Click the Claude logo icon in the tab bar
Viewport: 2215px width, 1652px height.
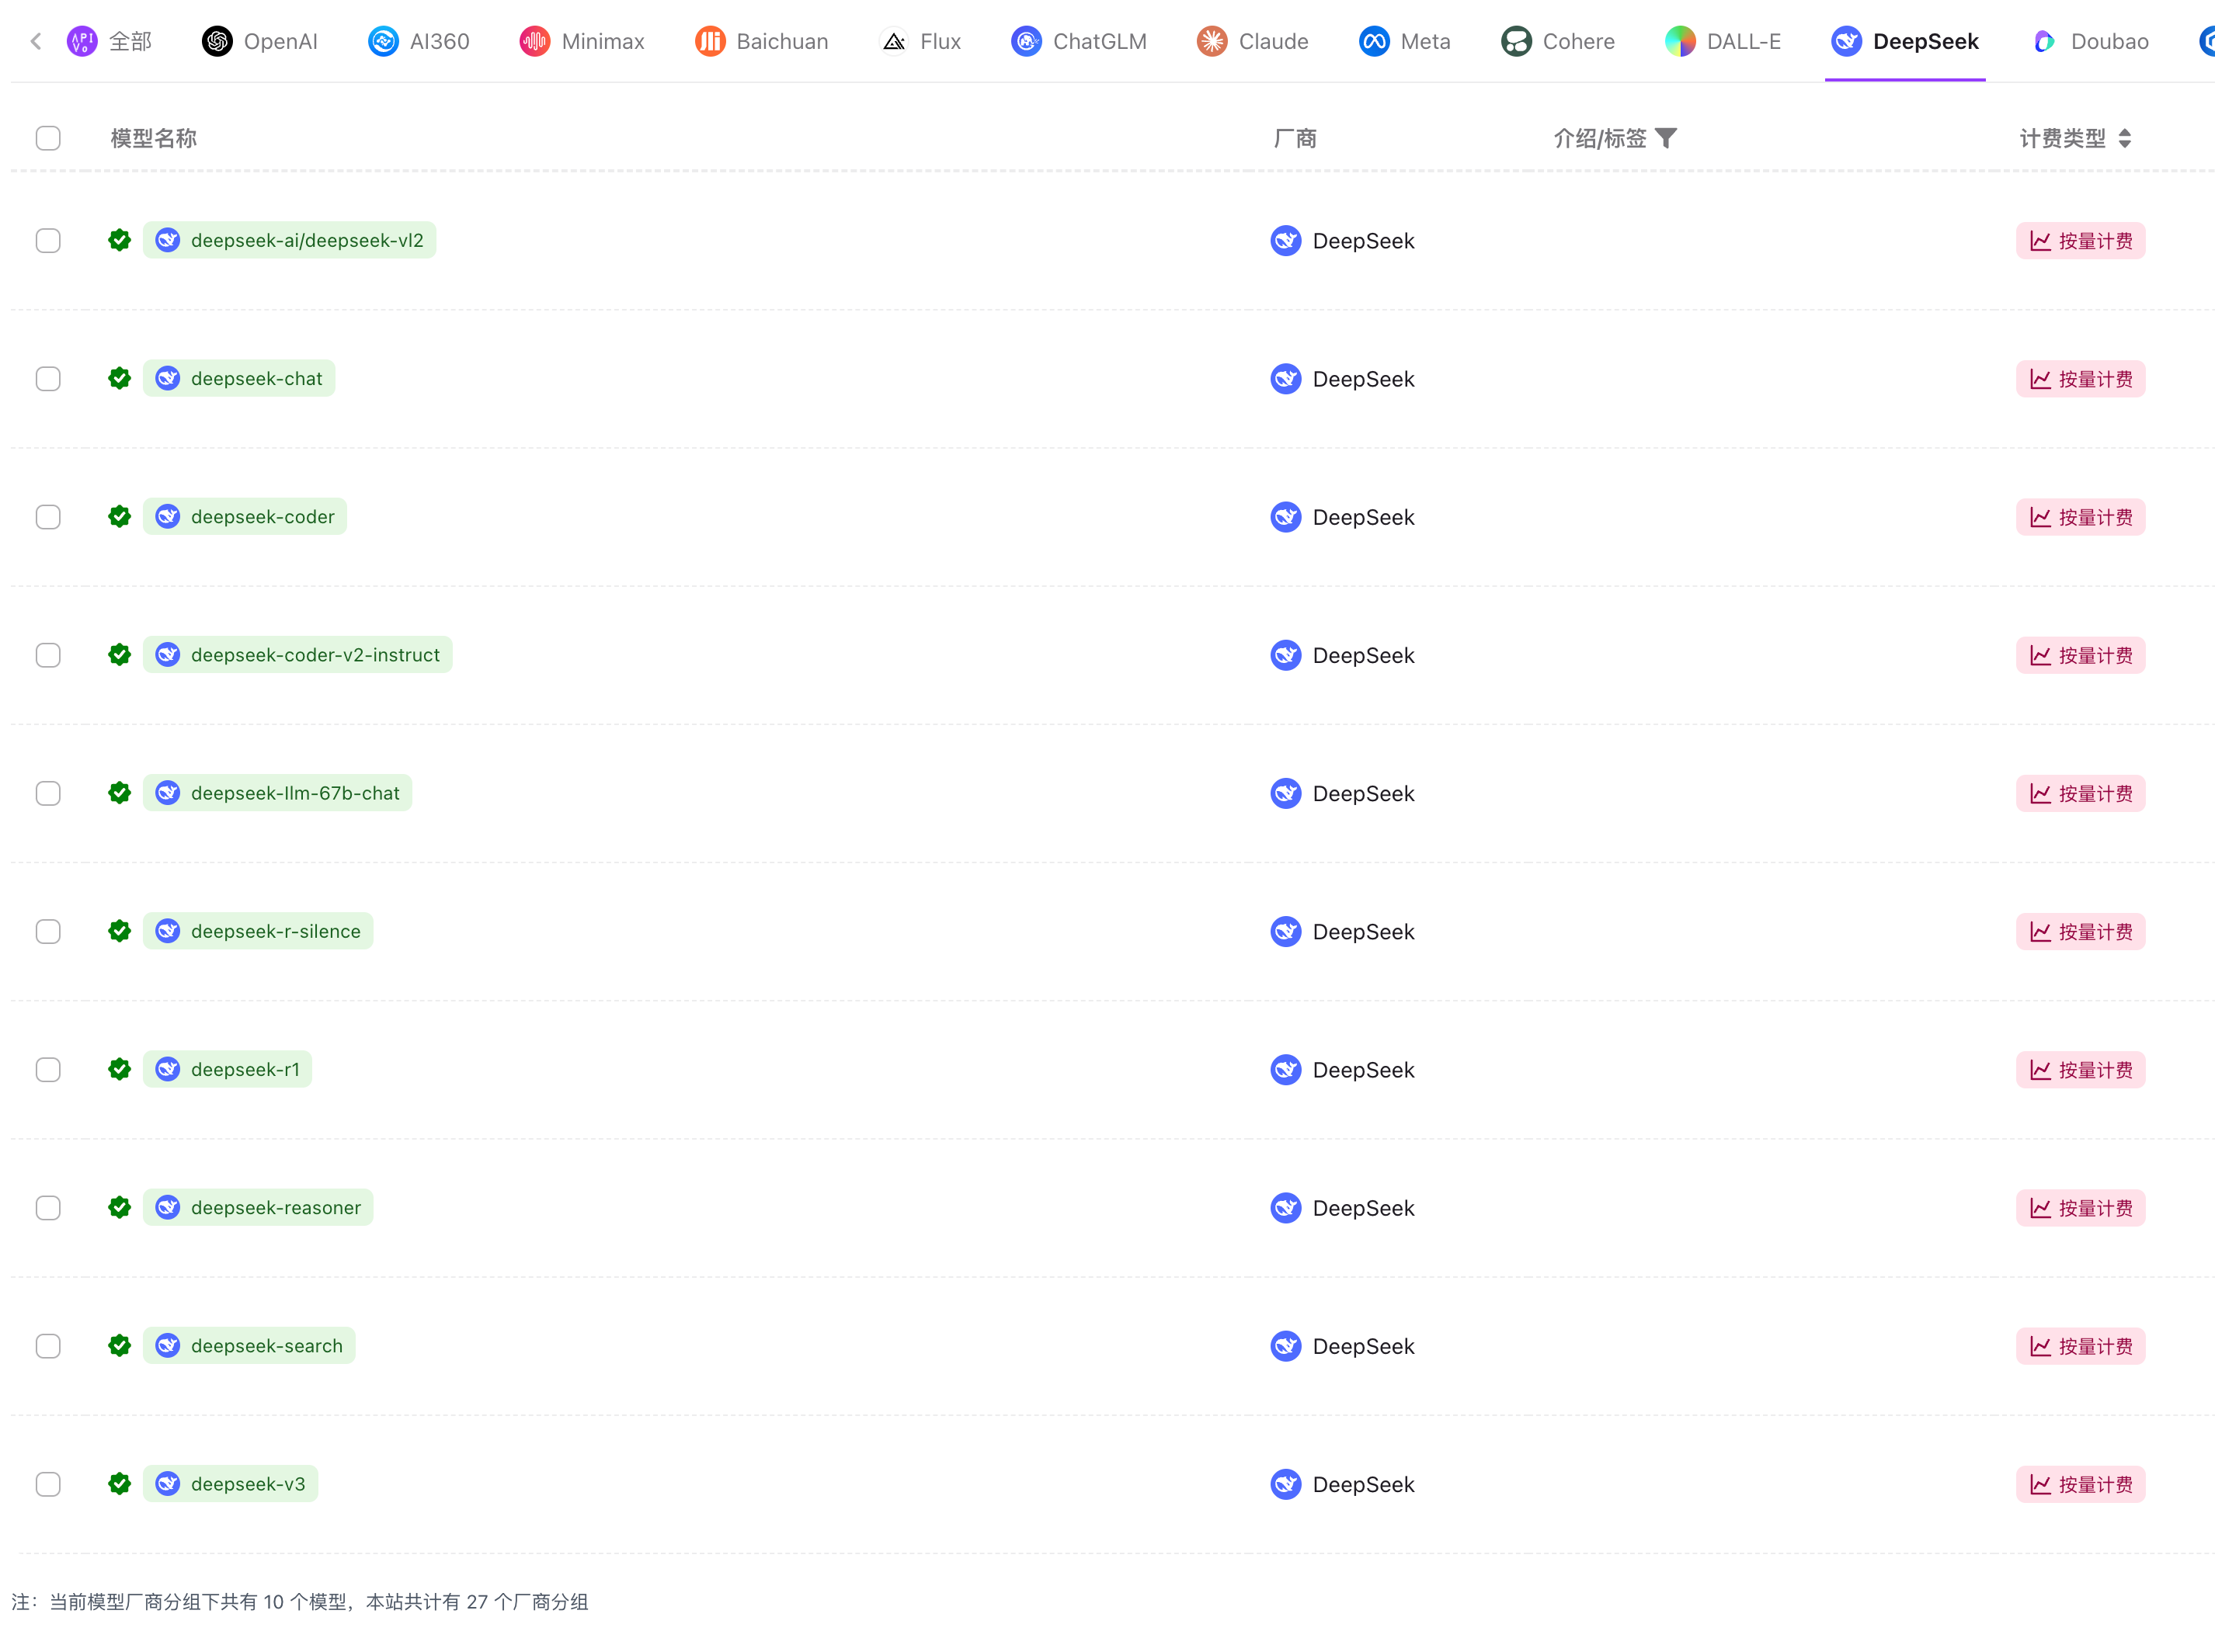point(1212,41)
